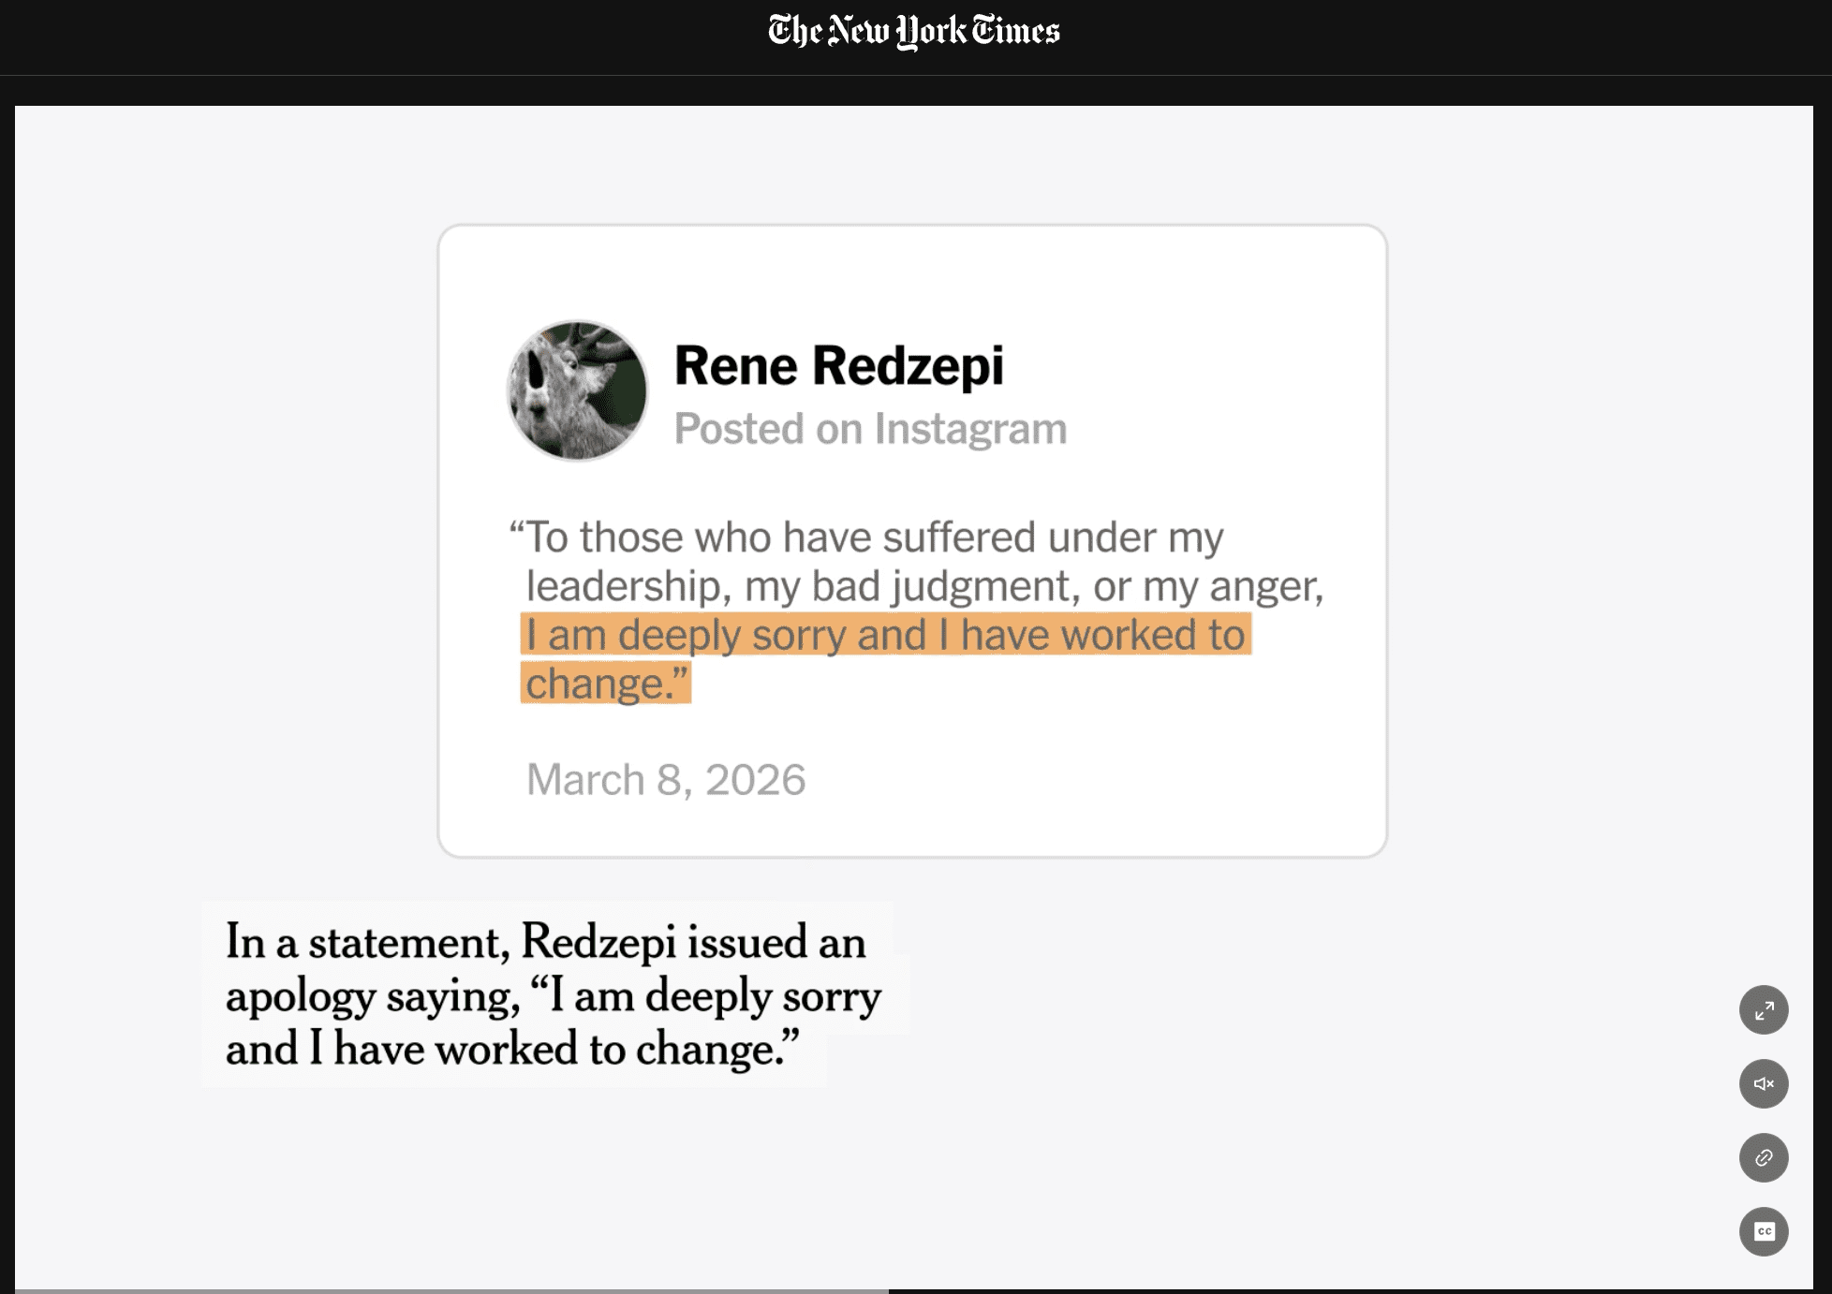Copy the video link
The width and height of the screenshot is (1832, 1294).
pos(1764,1158)
